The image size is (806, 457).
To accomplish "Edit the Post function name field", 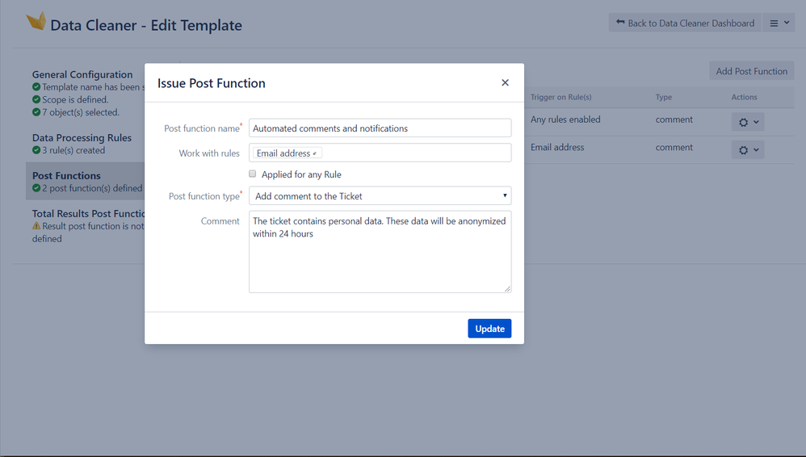I will [380, 128].
